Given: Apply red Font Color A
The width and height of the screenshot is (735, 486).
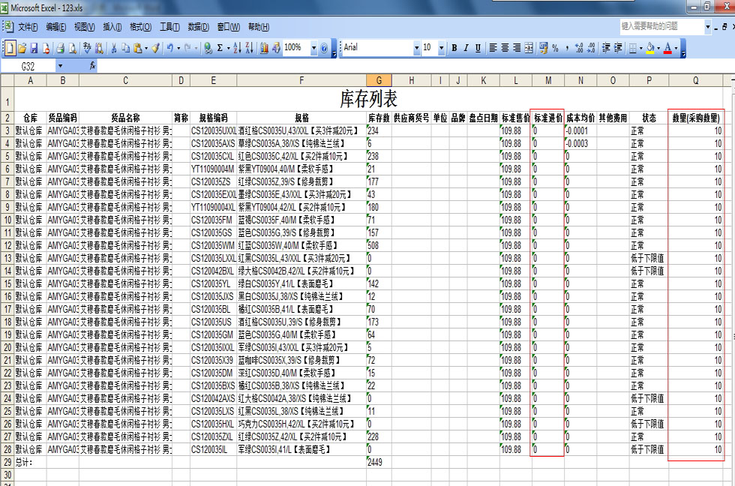Looking at the screenshot, I should click(668, 48).
